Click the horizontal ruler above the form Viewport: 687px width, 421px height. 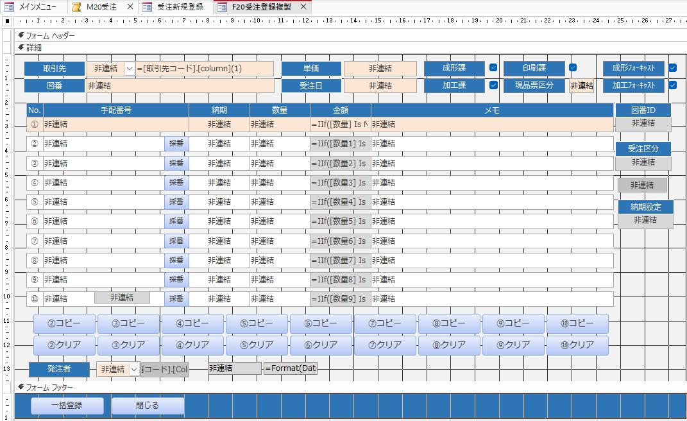coord(350,21)
